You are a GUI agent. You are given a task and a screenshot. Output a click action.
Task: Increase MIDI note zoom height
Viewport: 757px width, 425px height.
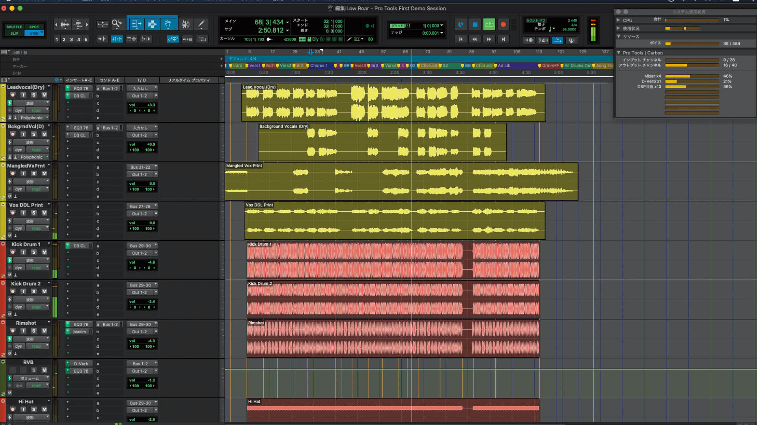pyautogui.click(x=78, y=24)
